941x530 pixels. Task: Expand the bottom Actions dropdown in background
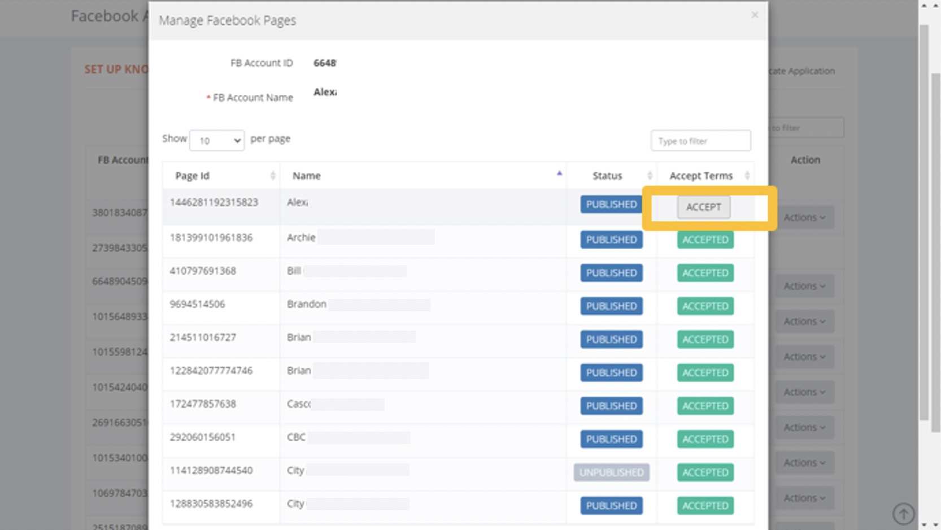click(x=804, y=498)
